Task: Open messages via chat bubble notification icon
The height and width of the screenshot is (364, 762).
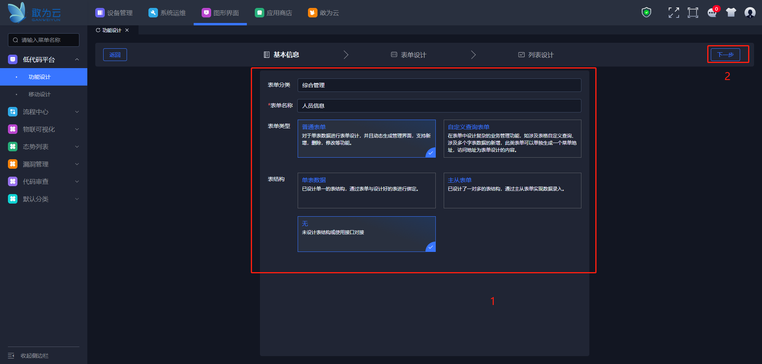Action: coord(712,13)
